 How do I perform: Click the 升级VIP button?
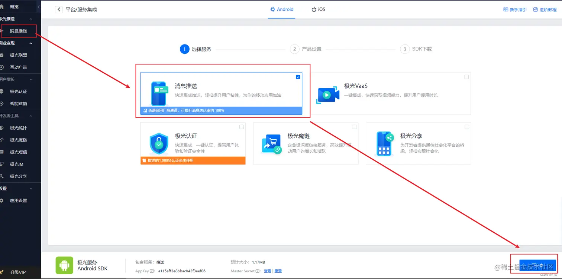[x=18, y=272]
